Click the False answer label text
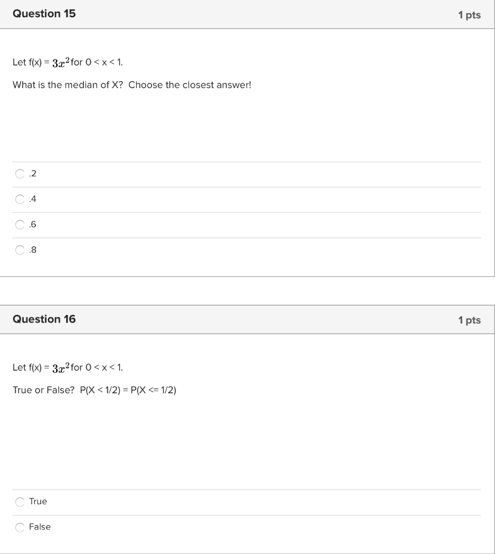The height and width of the screenshot is (554, 495). (x=40, y=527)
